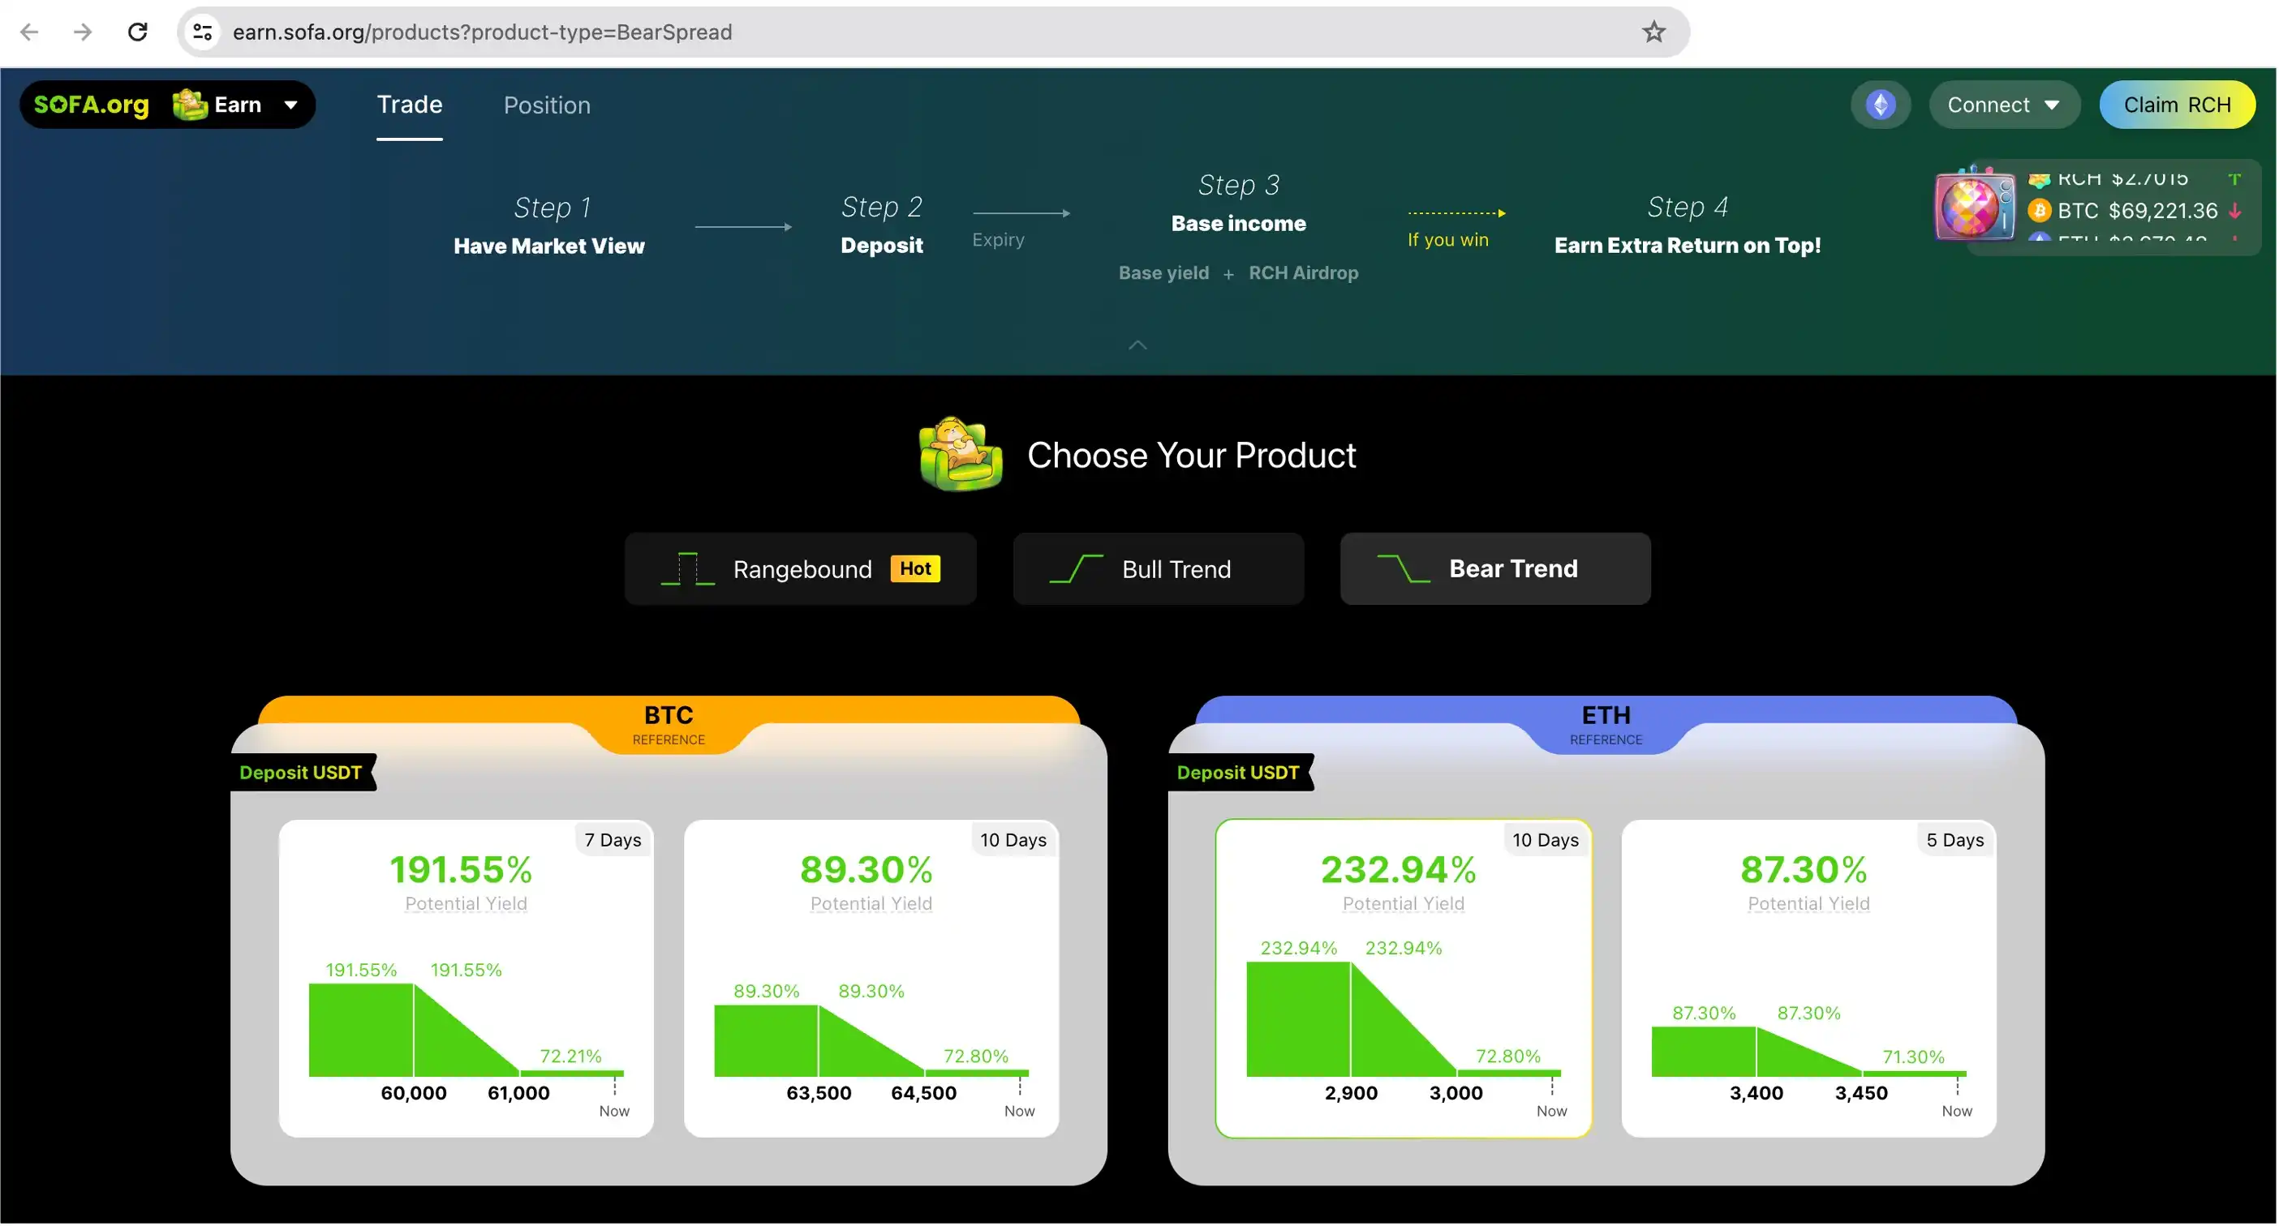
Task: Click the BTC Deposit USDT tag
Action: pyautogui.click(x=302, y=774)
